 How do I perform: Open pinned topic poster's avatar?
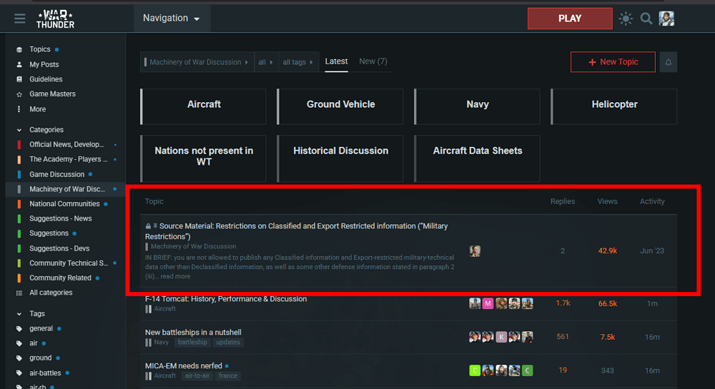tap(475, 251)
